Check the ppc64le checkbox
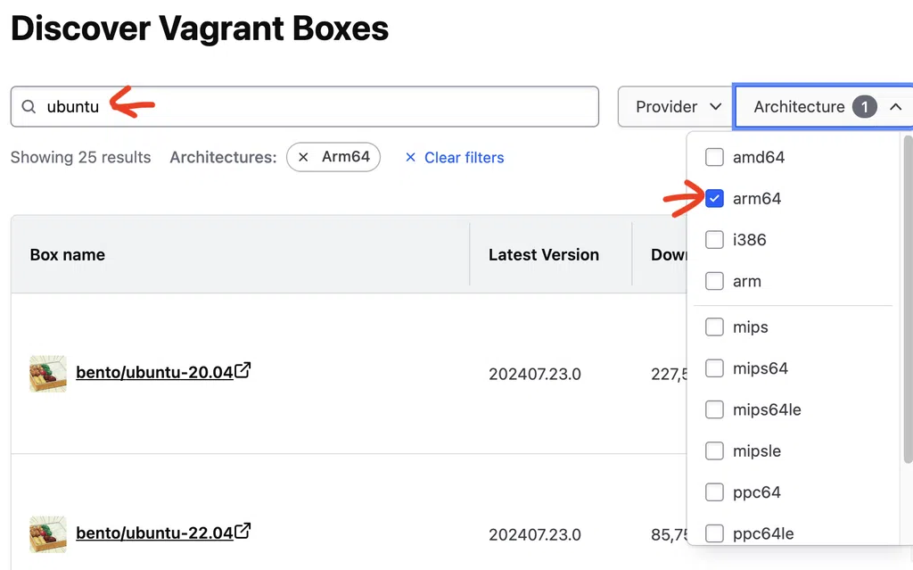 pos(714,533)
